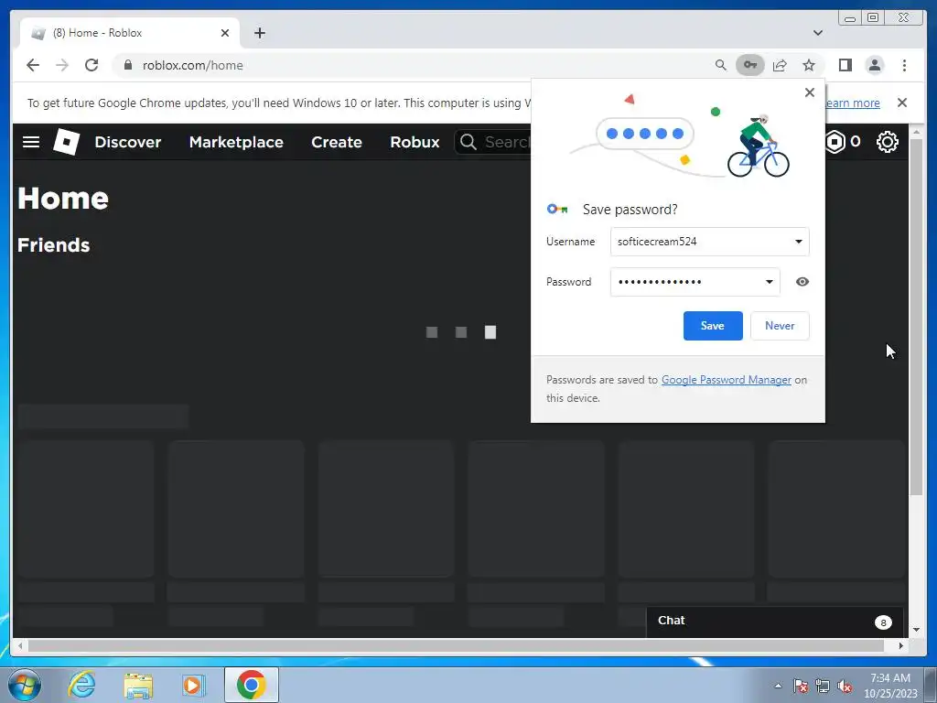Click the zoom magnifier icon in address bar

(721, 65)
